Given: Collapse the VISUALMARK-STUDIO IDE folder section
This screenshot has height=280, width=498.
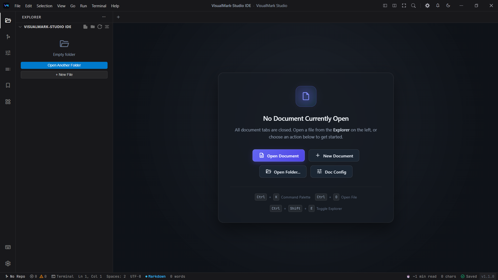Looking at the screenshot, I should click(20, 27).
